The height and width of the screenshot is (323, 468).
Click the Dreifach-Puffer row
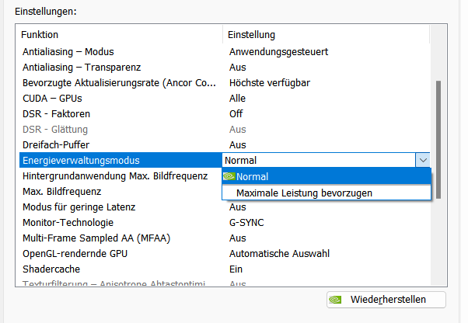(225, 145)
